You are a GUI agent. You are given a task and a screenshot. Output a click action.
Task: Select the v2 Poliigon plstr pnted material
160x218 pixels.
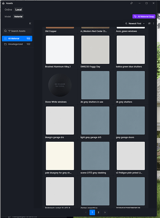(x=131, y=156)
